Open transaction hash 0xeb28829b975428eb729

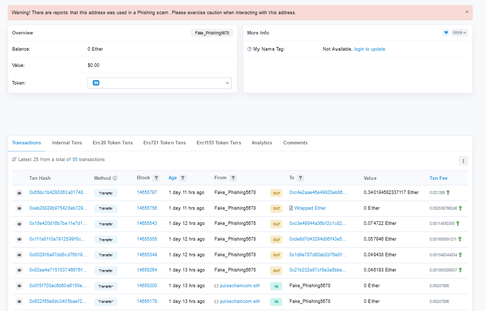point(58,208)
